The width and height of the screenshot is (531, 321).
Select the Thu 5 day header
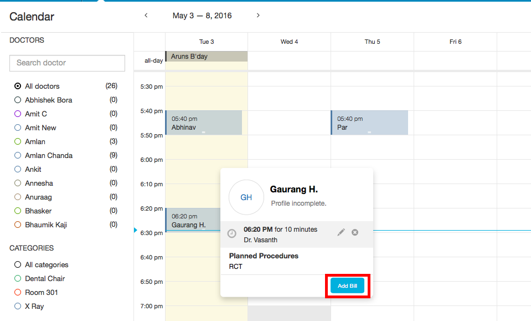pyautogui.click(x=372, y=42)
